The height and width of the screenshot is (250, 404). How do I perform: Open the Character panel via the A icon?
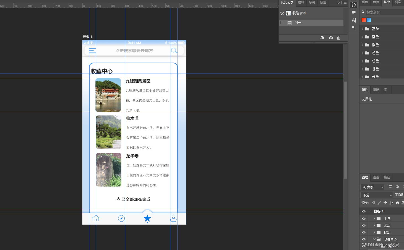click(353, 20)
